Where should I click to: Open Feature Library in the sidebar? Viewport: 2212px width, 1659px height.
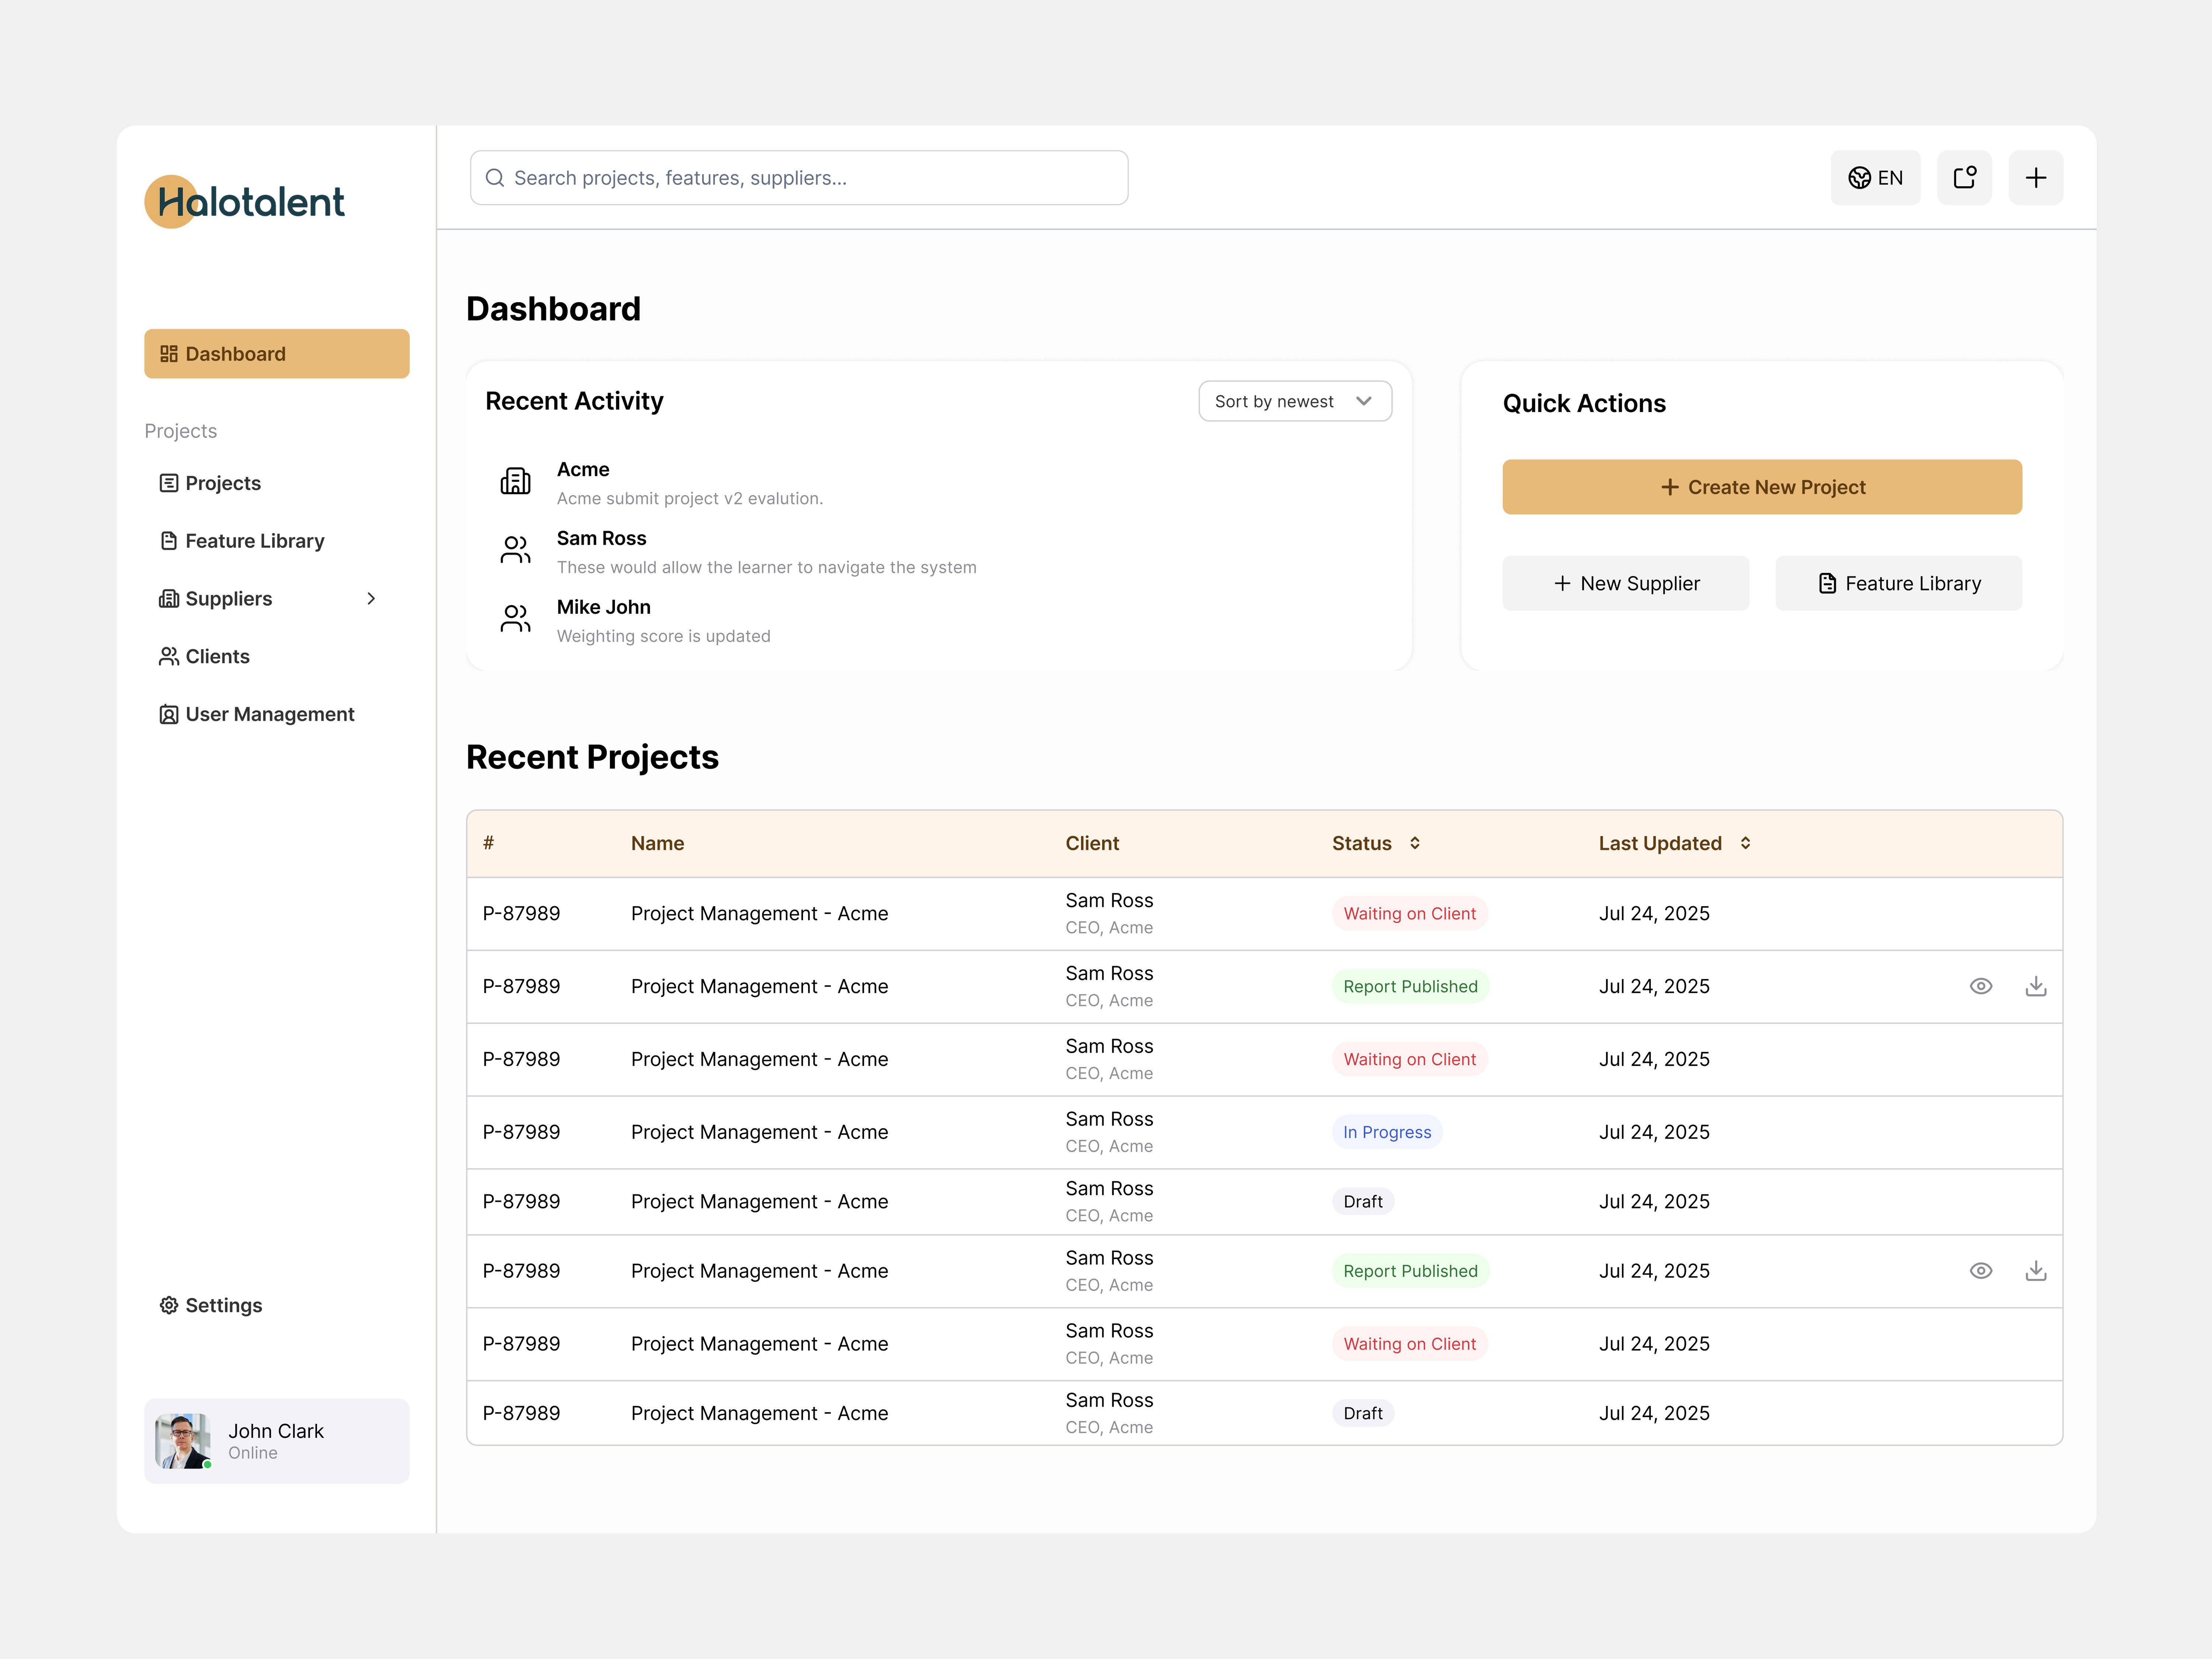(255, 541)
